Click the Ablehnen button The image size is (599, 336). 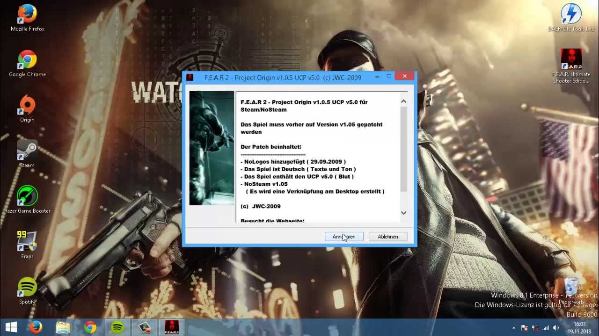[388, 237]
